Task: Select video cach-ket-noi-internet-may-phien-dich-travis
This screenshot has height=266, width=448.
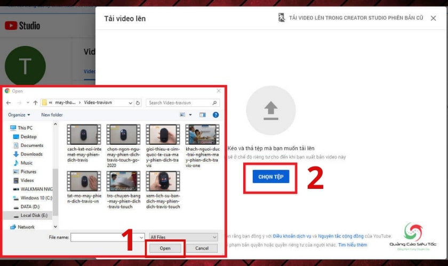Action: [84, 144]
